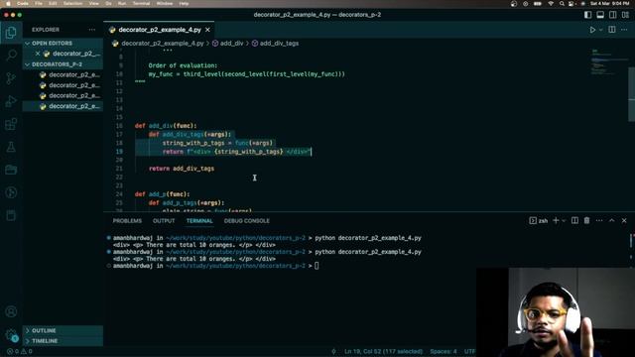The image size is (635, 357).
Task: Kill the terminal with trash icon
Action: (x=586, y=220)
